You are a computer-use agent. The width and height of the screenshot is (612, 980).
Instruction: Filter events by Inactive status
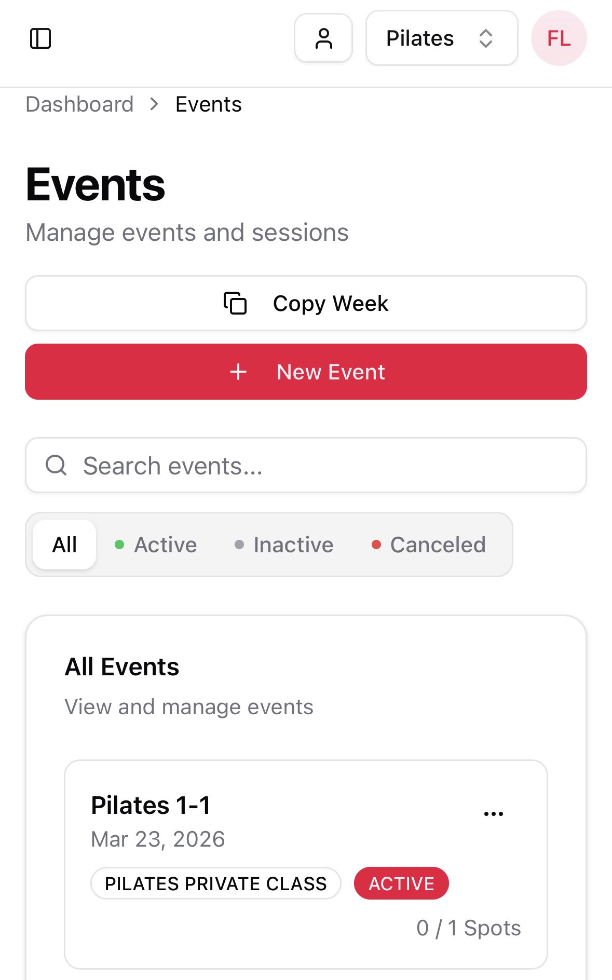click(284, 545)
